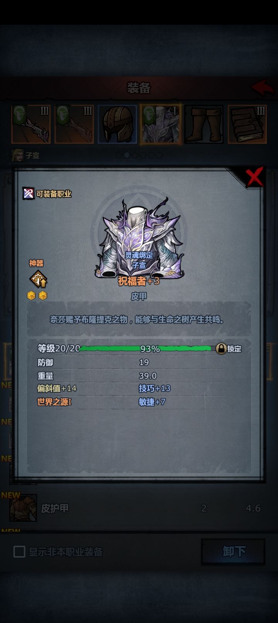Select the first bow weapon slot
Image resolution: width=278 pixels, height=623 pixels.
(31, 124)
